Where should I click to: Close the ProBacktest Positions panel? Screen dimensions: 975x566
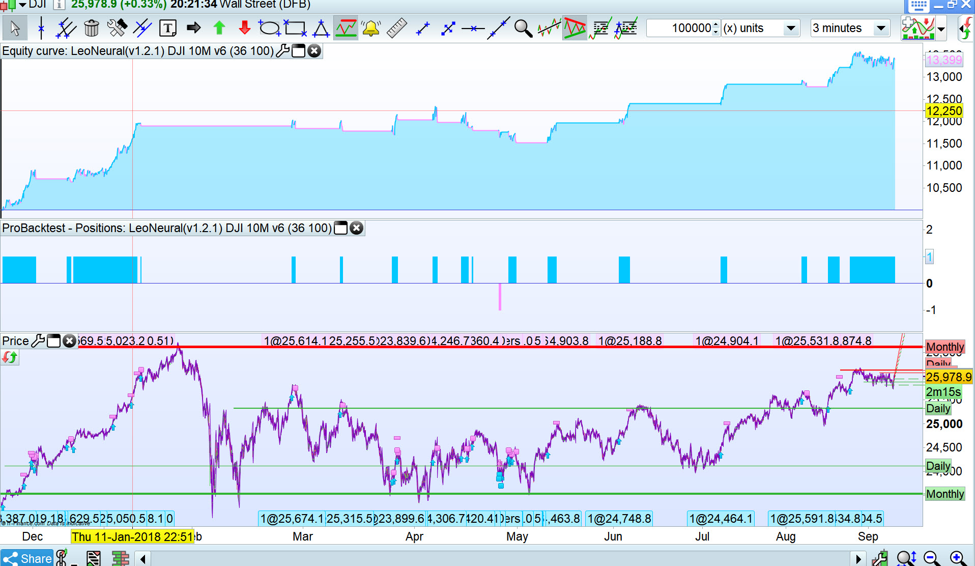(357, 228)
